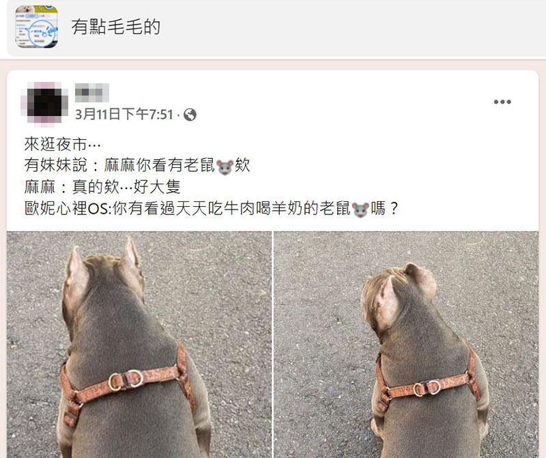Click the 歐妮心裡OS text line
The height and width of the screenshot is (458, 546).
[211, 209]
